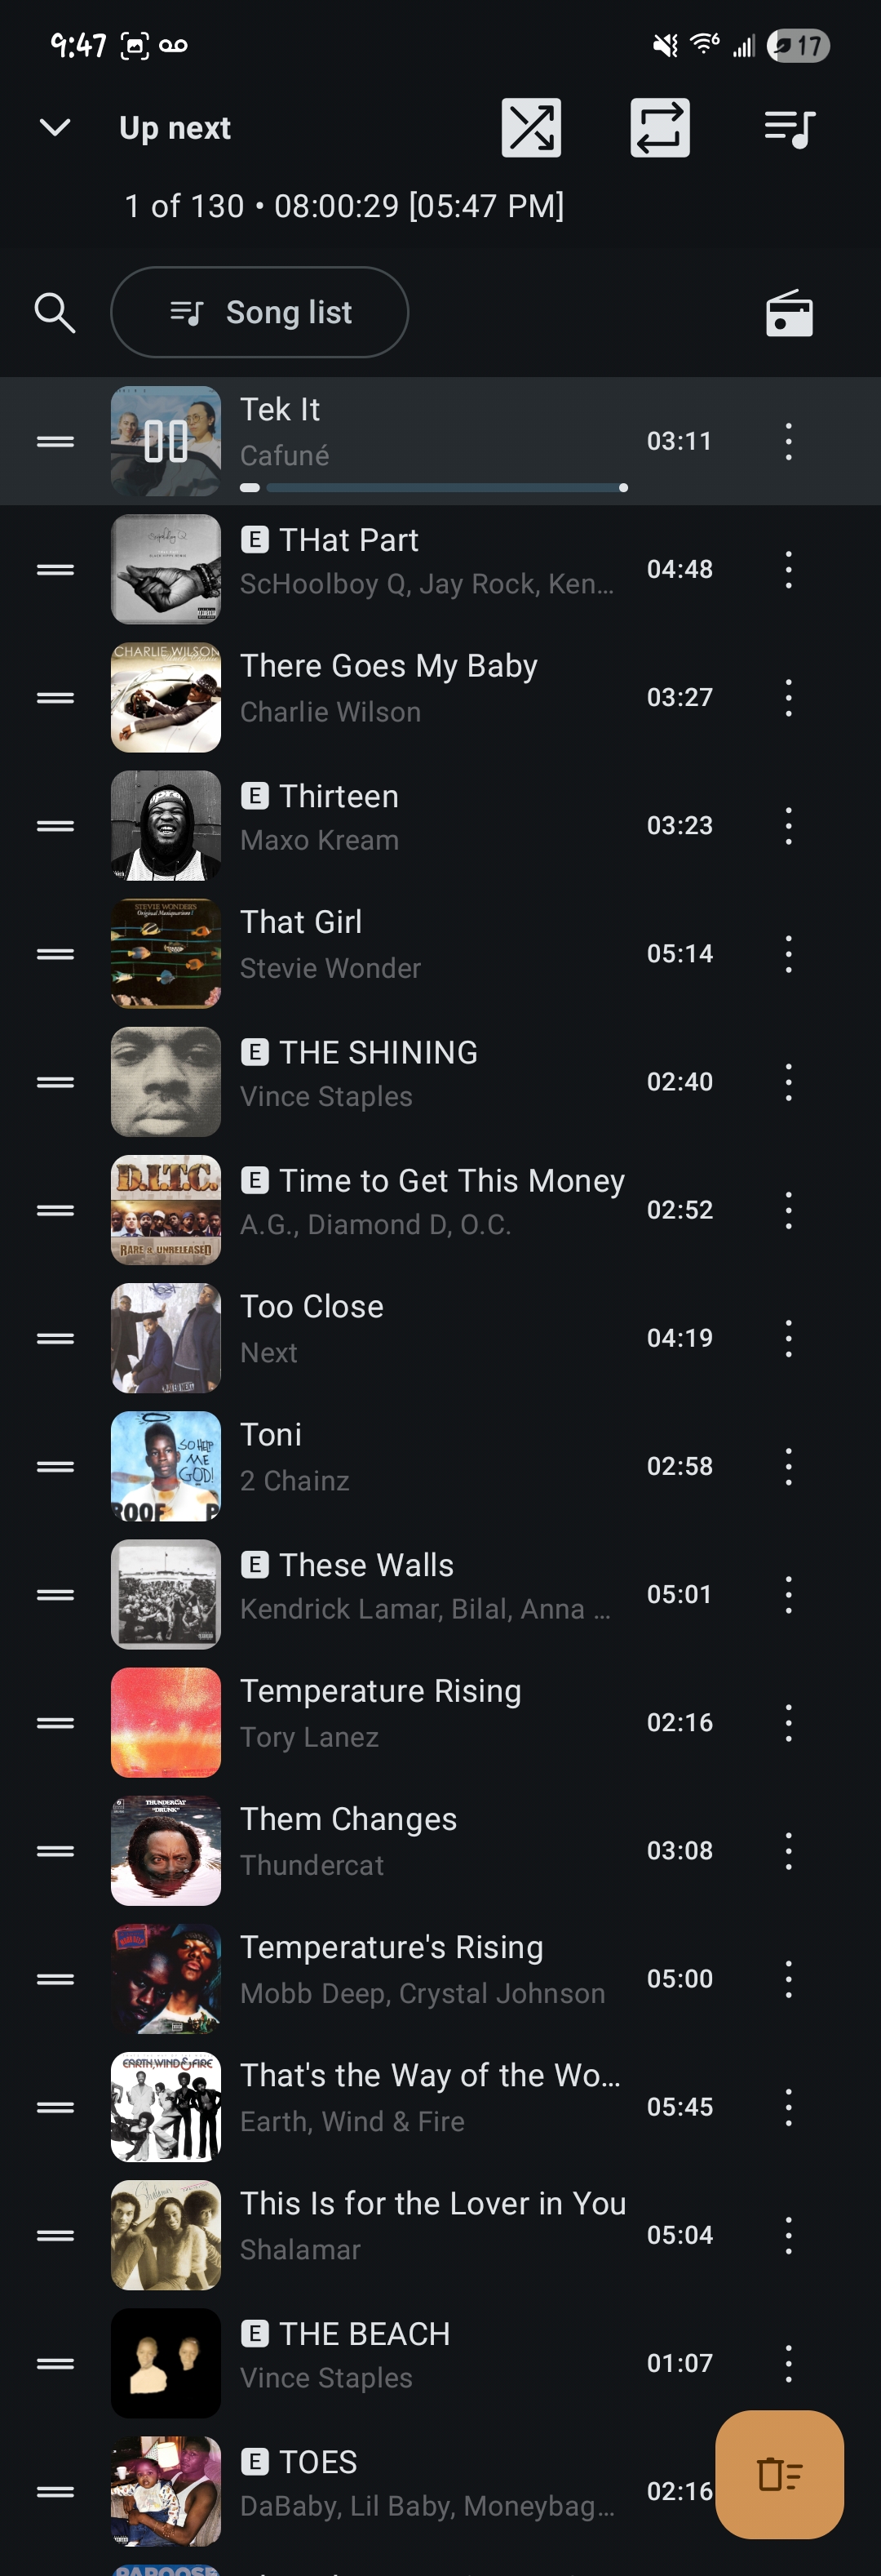Screen dimensions: 881x2576
Task: Tap drag handle for There Goes My Baby
Action: (55, 697)
